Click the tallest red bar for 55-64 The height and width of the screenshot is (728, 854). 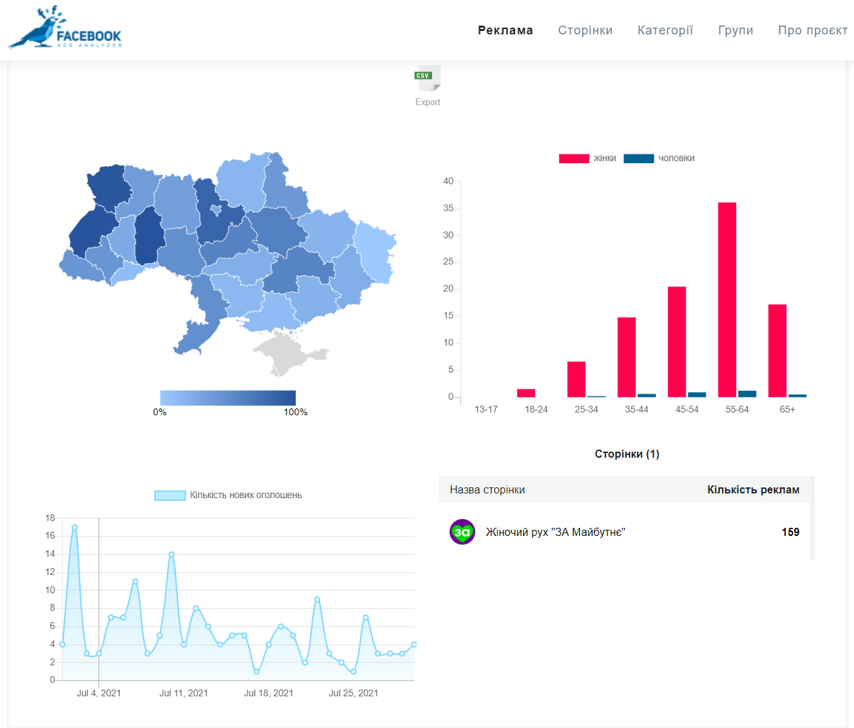coord(727,300)
